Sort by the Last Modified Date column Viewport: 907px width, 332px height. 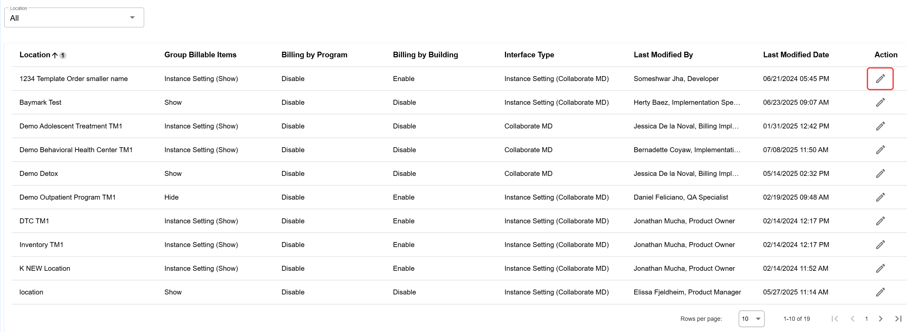click(796, 55)
